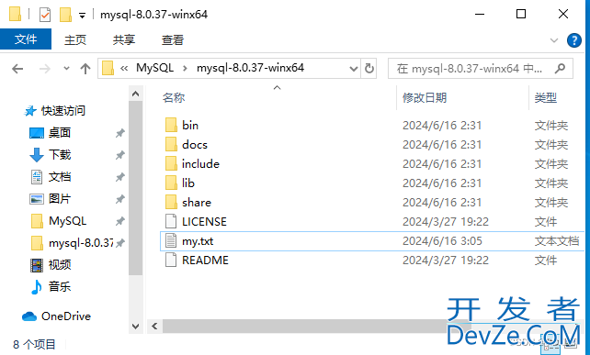
Task: Click the search magnifier icon
Action: pyautogui.click(x=561, y=69)
